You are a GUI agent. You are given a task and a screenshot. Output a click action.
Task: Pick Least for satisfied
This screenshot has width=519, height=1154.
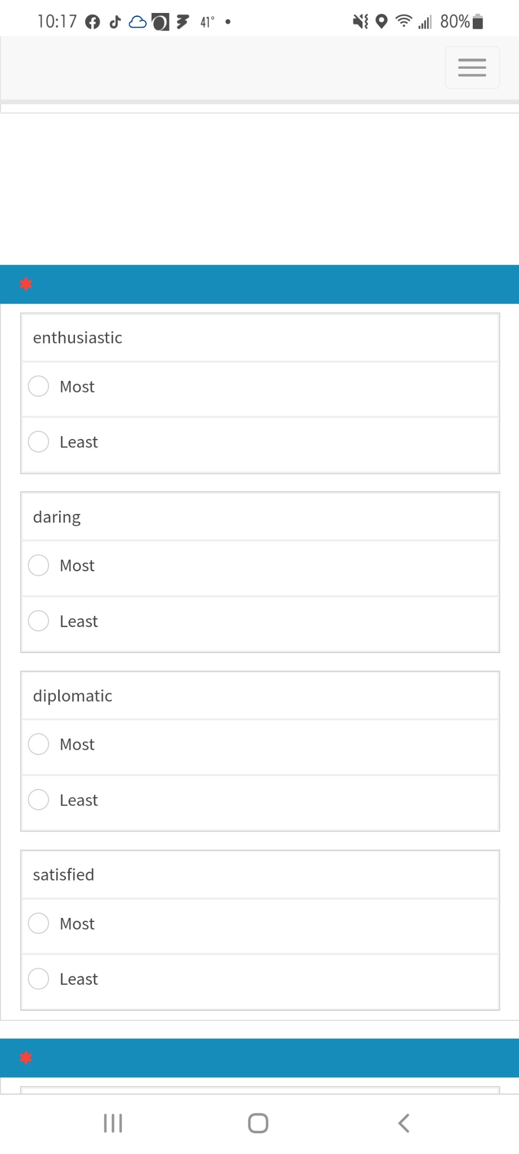pos(38,979)
